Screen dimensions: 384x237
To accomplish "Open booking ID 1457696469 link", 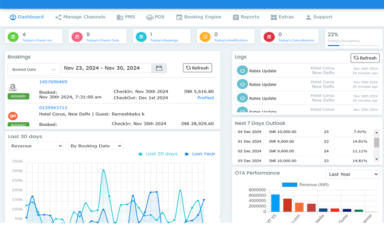I will pyautogui.click(x=53, y=82).
